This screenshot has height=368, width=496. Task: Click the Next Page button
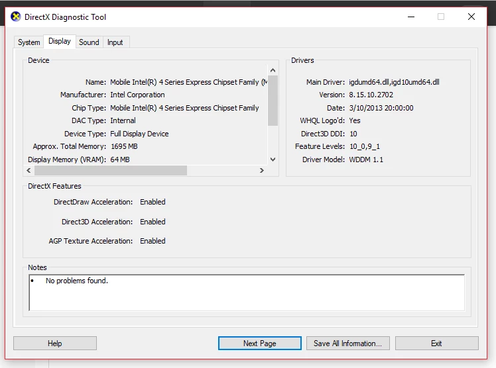pyautogui.click(x=260, y=343)
